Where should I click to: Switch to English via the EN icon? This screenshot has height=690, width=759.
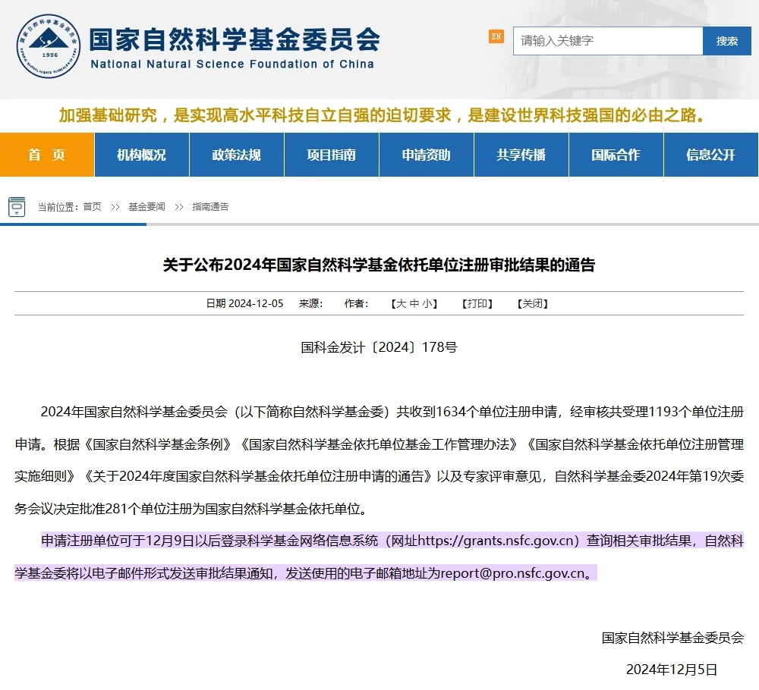click(496, 36)
